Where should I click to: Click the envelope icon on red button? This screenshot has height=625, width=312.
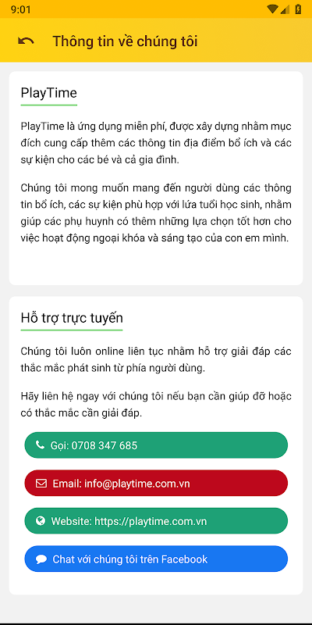41,483
